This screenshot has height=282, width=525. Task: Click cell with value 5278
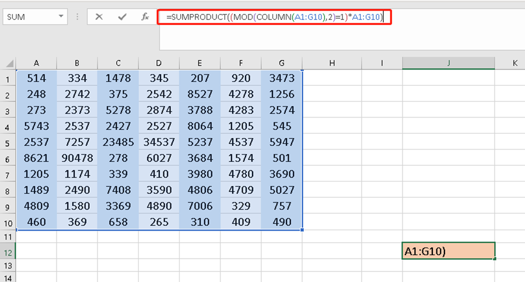point(118,110)
